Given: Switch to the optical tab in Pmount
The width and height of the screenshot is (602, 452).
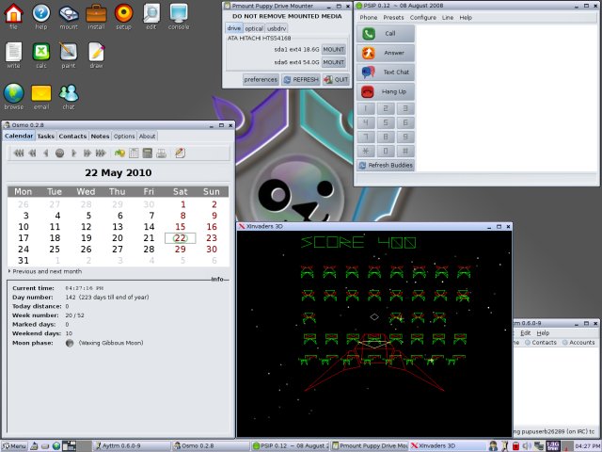Looking at the screenshot, I should [x=254, y=29].
